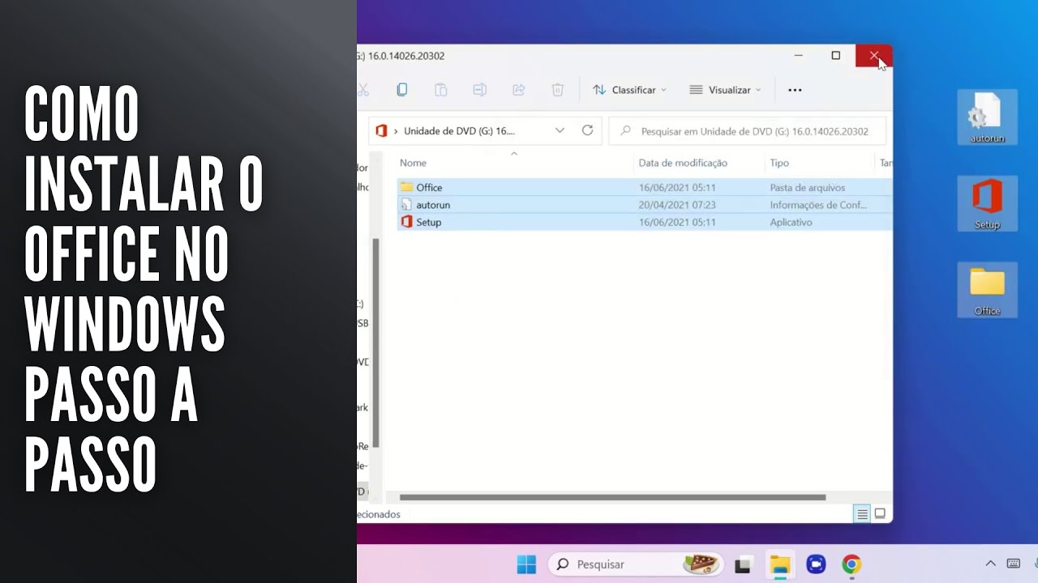Select the Setup desktop icon
Screen dimensions: 1038x583
tap(987, 204)
